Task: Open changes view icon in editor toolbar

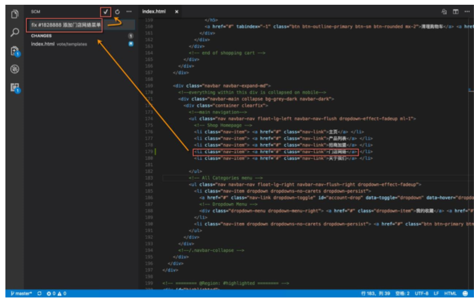Action: [x=444, y=12]
